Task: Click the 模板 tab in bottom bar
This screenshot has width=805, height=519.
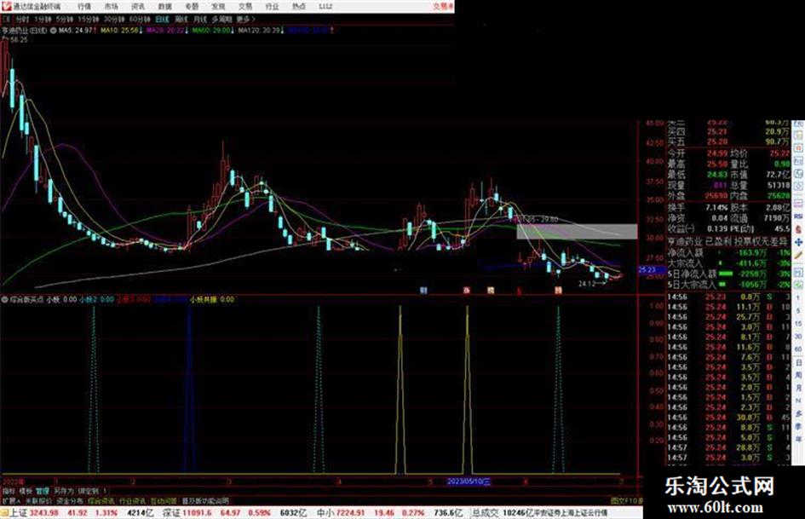Action: [26, 492]
